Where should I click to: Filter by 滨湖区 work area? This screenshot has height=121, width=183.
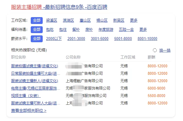point(68,20)
